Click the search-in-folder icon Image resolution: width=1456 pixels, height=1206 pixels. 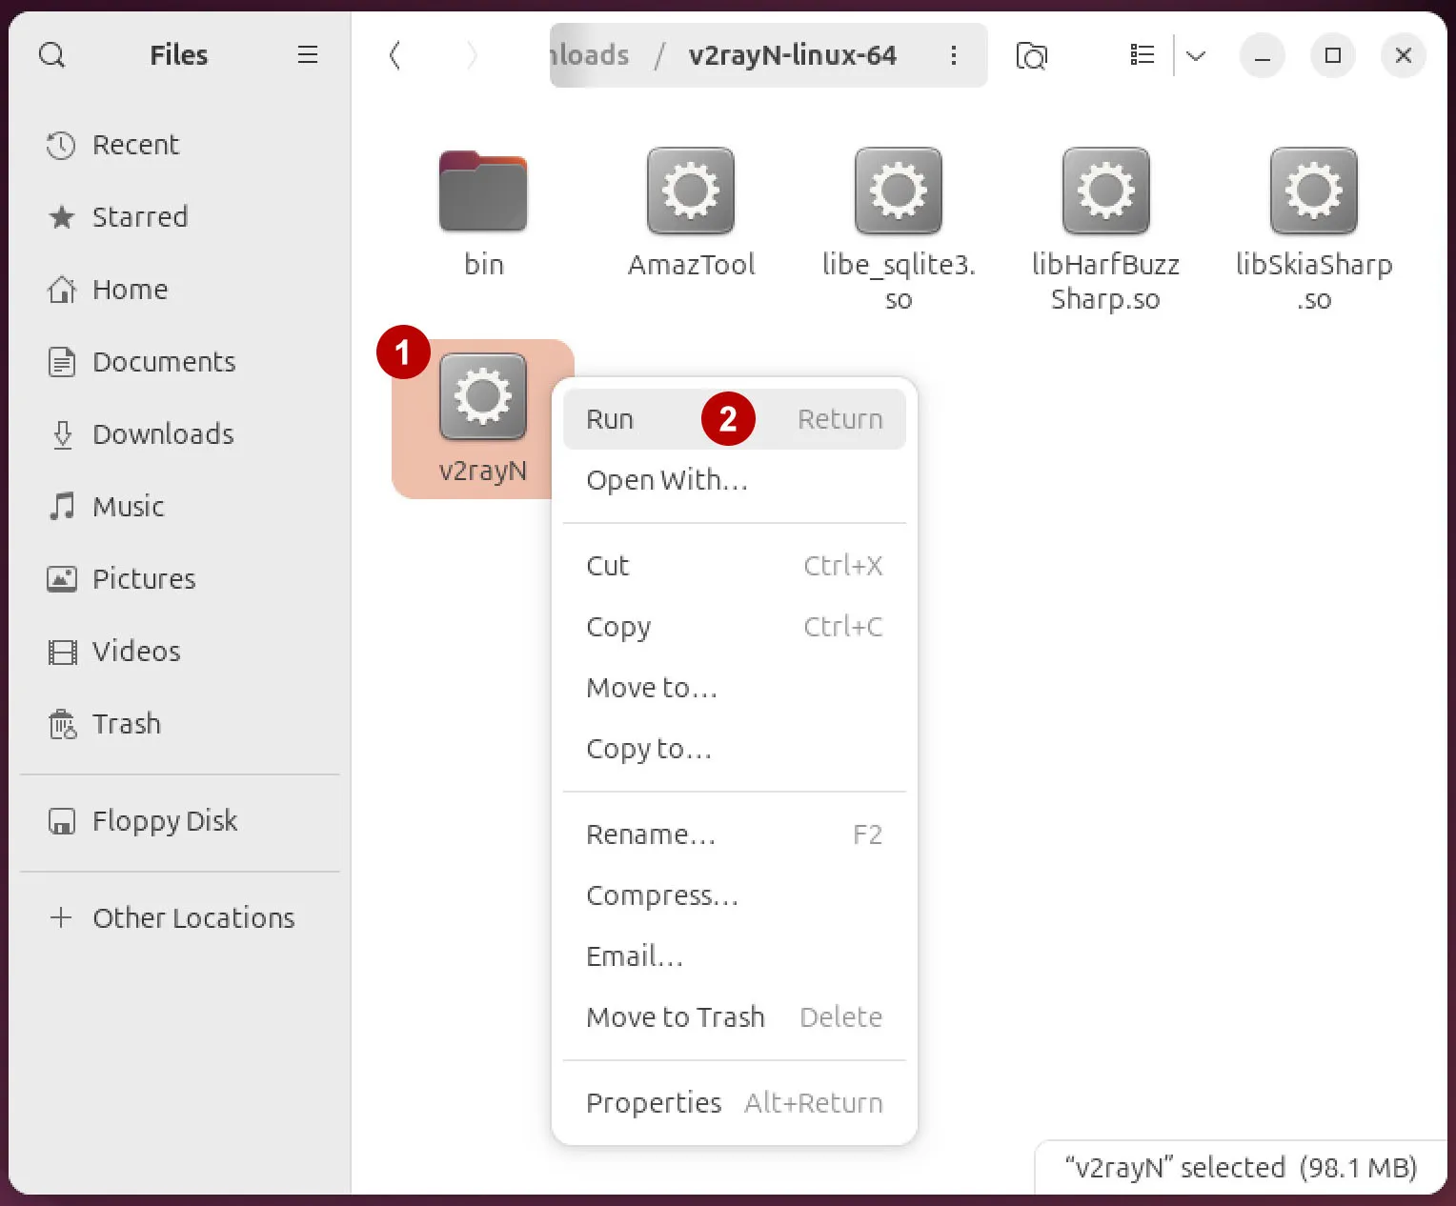click(x=1031, y=55)
